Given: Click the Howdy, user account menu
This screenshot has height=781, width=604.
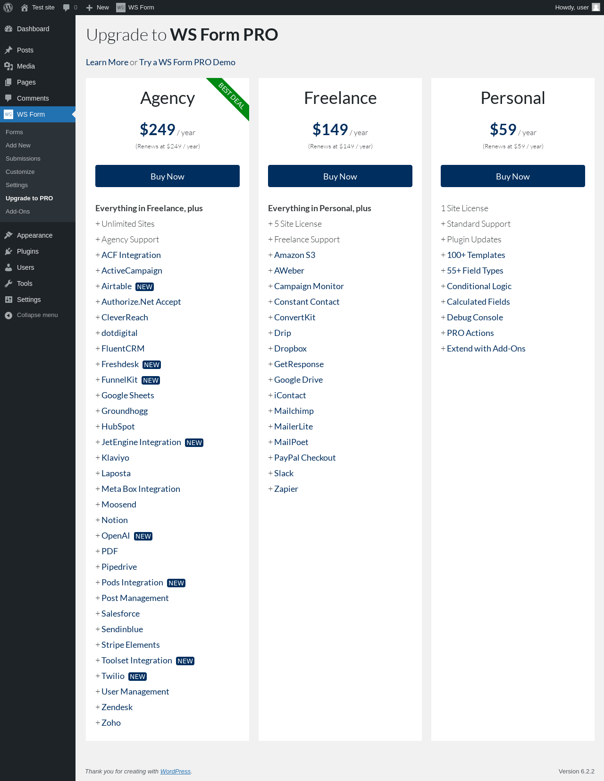Looking at the screenshot, I should pos(577,8).
